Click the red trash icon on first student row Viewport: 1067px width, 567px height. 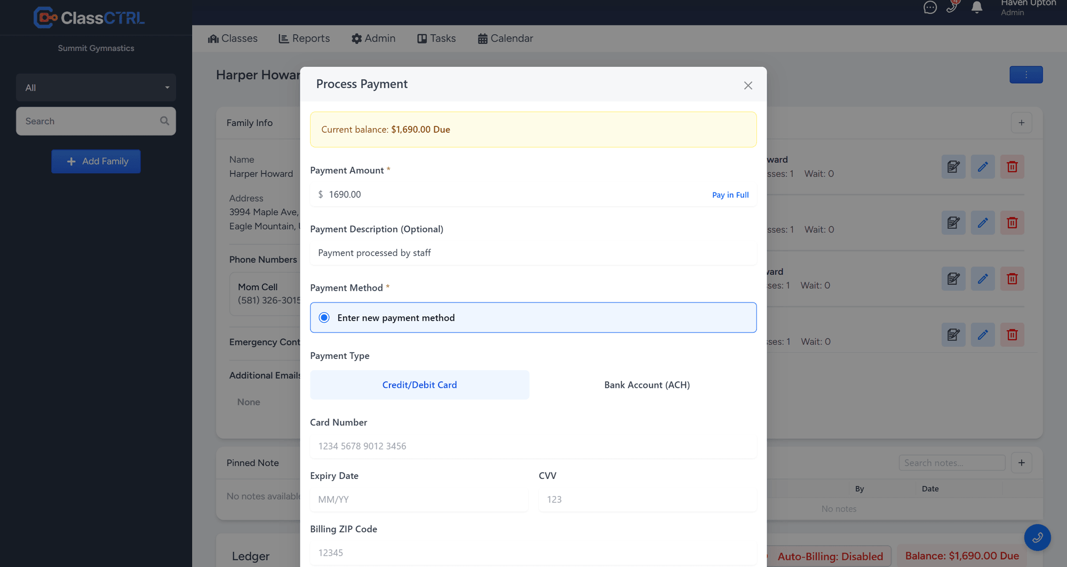tap(1012, 167)
